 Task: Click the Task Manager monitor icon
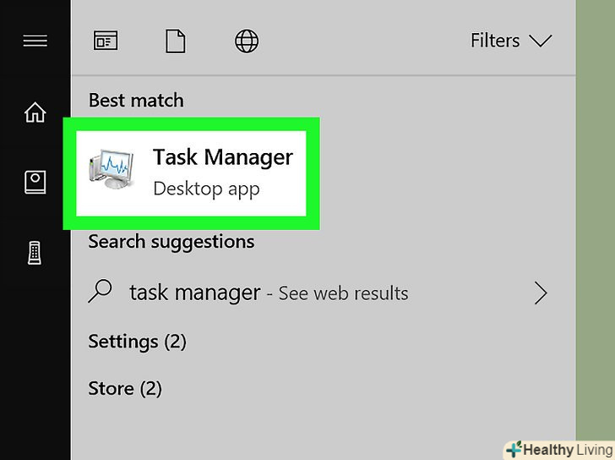111,169
